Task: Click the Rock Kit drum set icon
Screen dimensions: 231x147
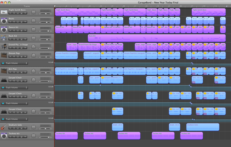Action: click(4, 38)
